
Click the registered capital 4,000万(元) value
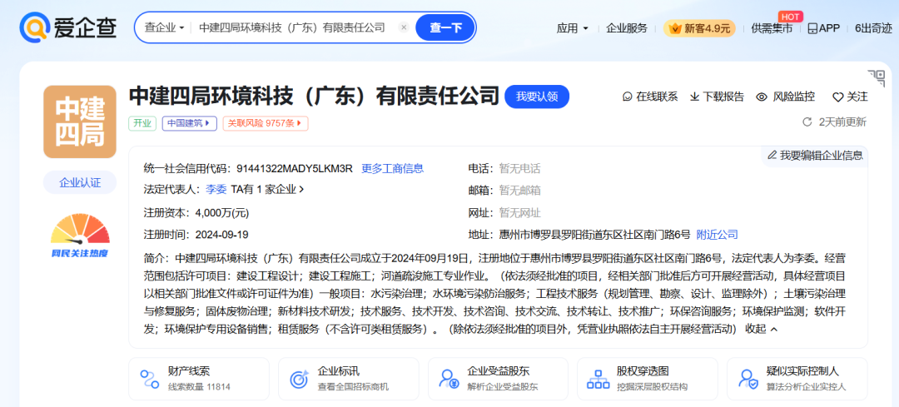(222, 213)
